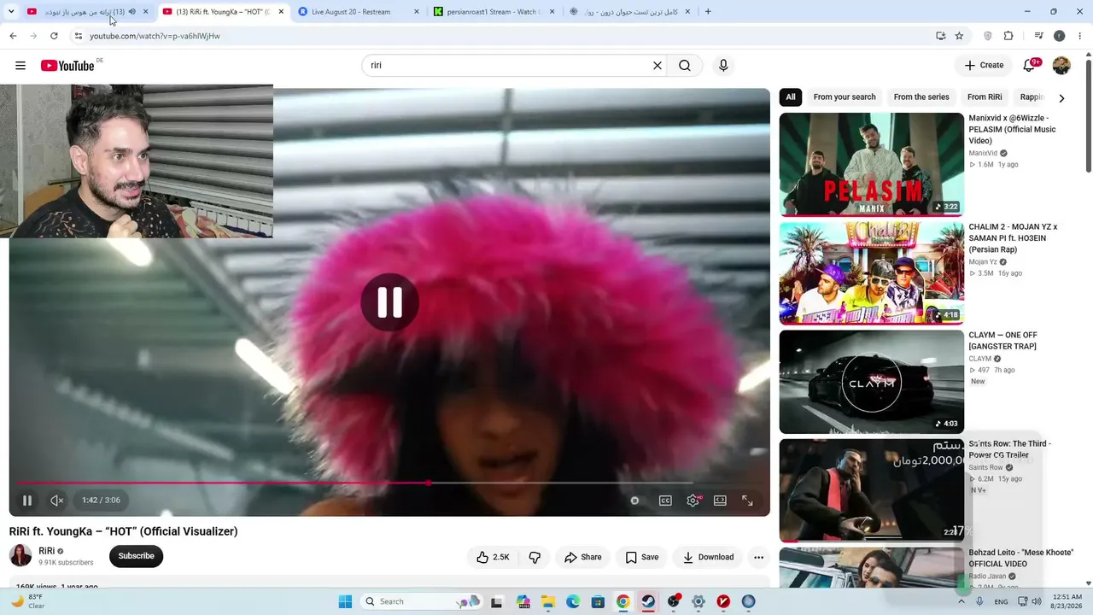
Task: Toggle the autoplay switch in the player
Action: point(634,501)
